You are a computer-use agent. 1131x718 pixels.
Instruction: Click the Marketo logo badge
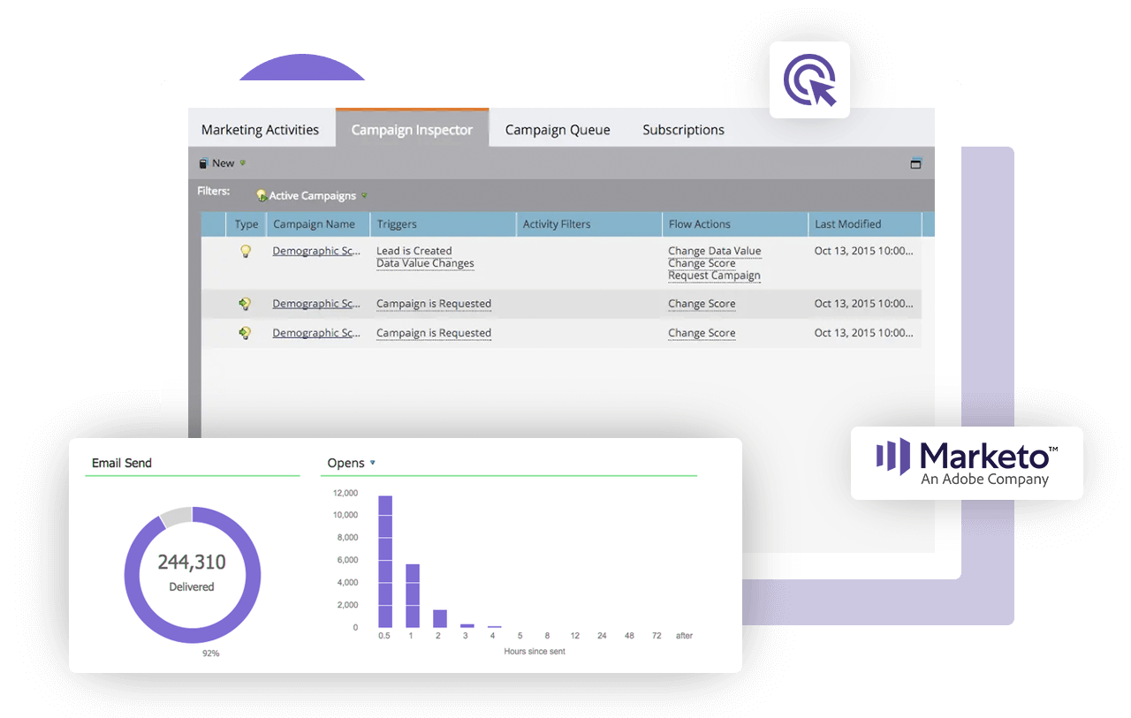click(967, 464)
